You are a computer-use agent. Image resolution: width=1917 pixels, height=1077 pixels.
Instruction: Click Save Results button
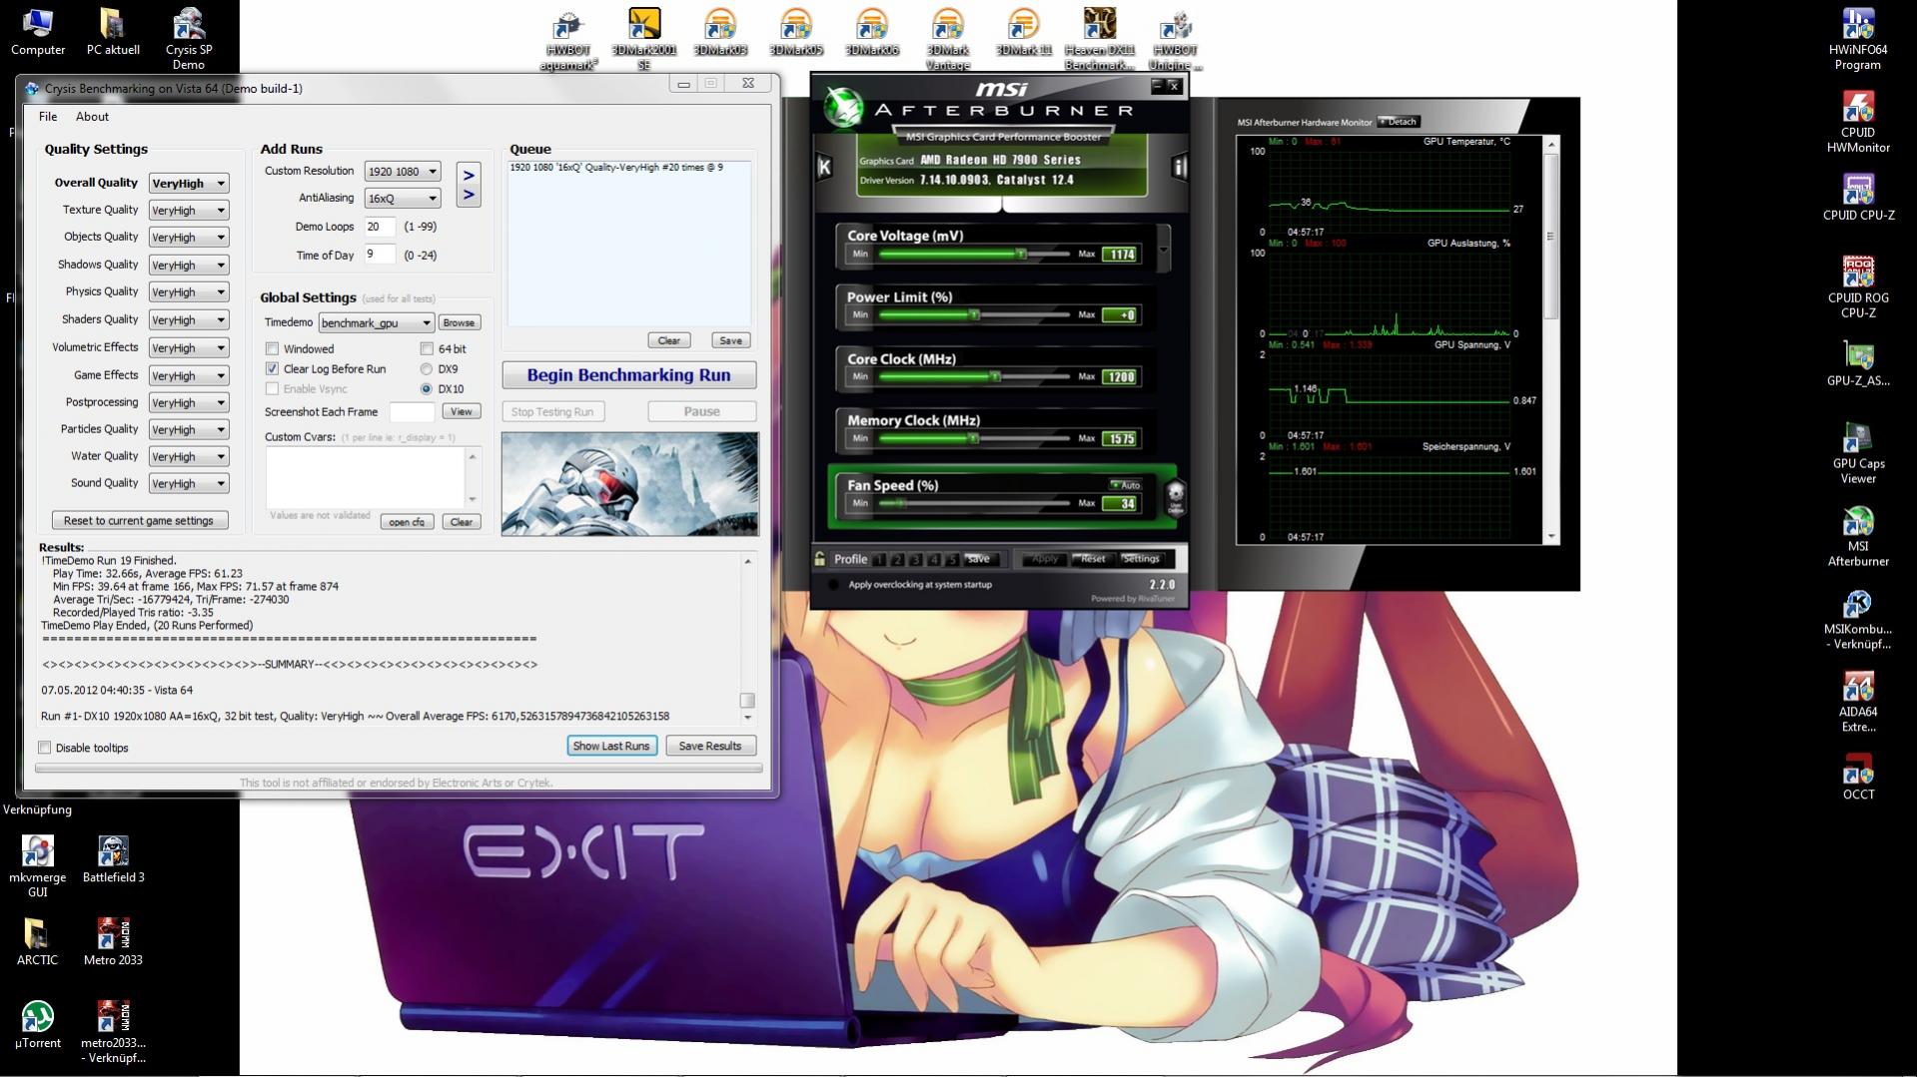tap(710, 747)
